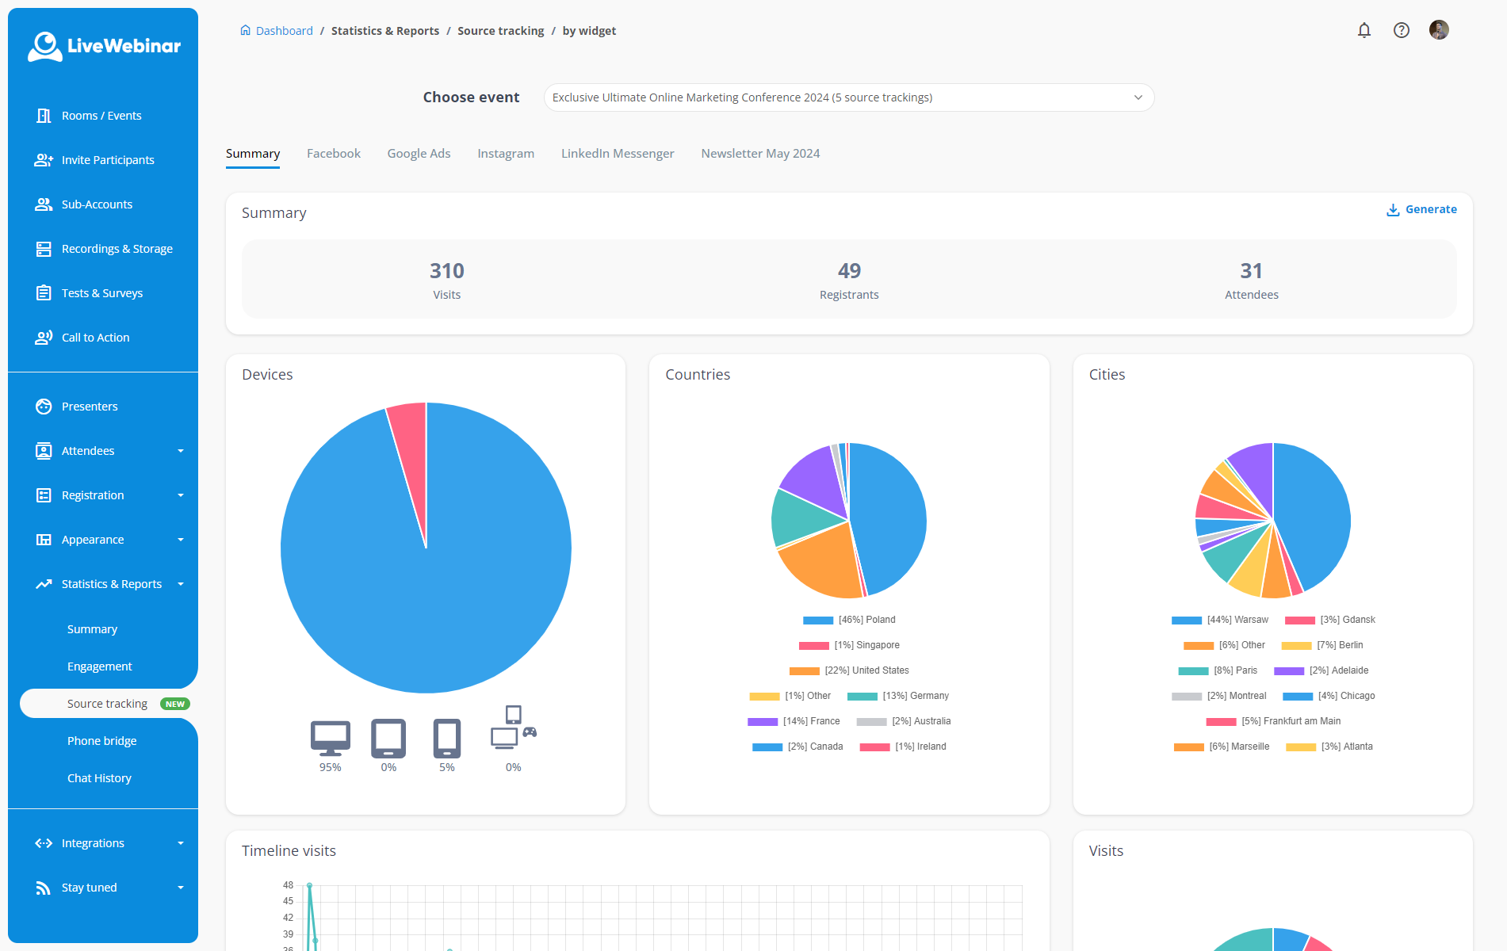
Task: Click the Call to Action icon
Action: 44,338
